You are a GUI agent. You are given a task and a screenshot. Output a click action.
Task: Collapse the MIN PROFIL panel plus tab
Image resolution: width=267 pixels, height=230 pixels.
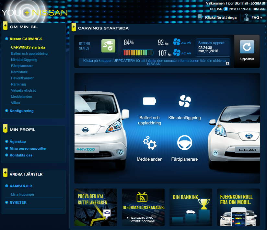click(x=5, y=129)
